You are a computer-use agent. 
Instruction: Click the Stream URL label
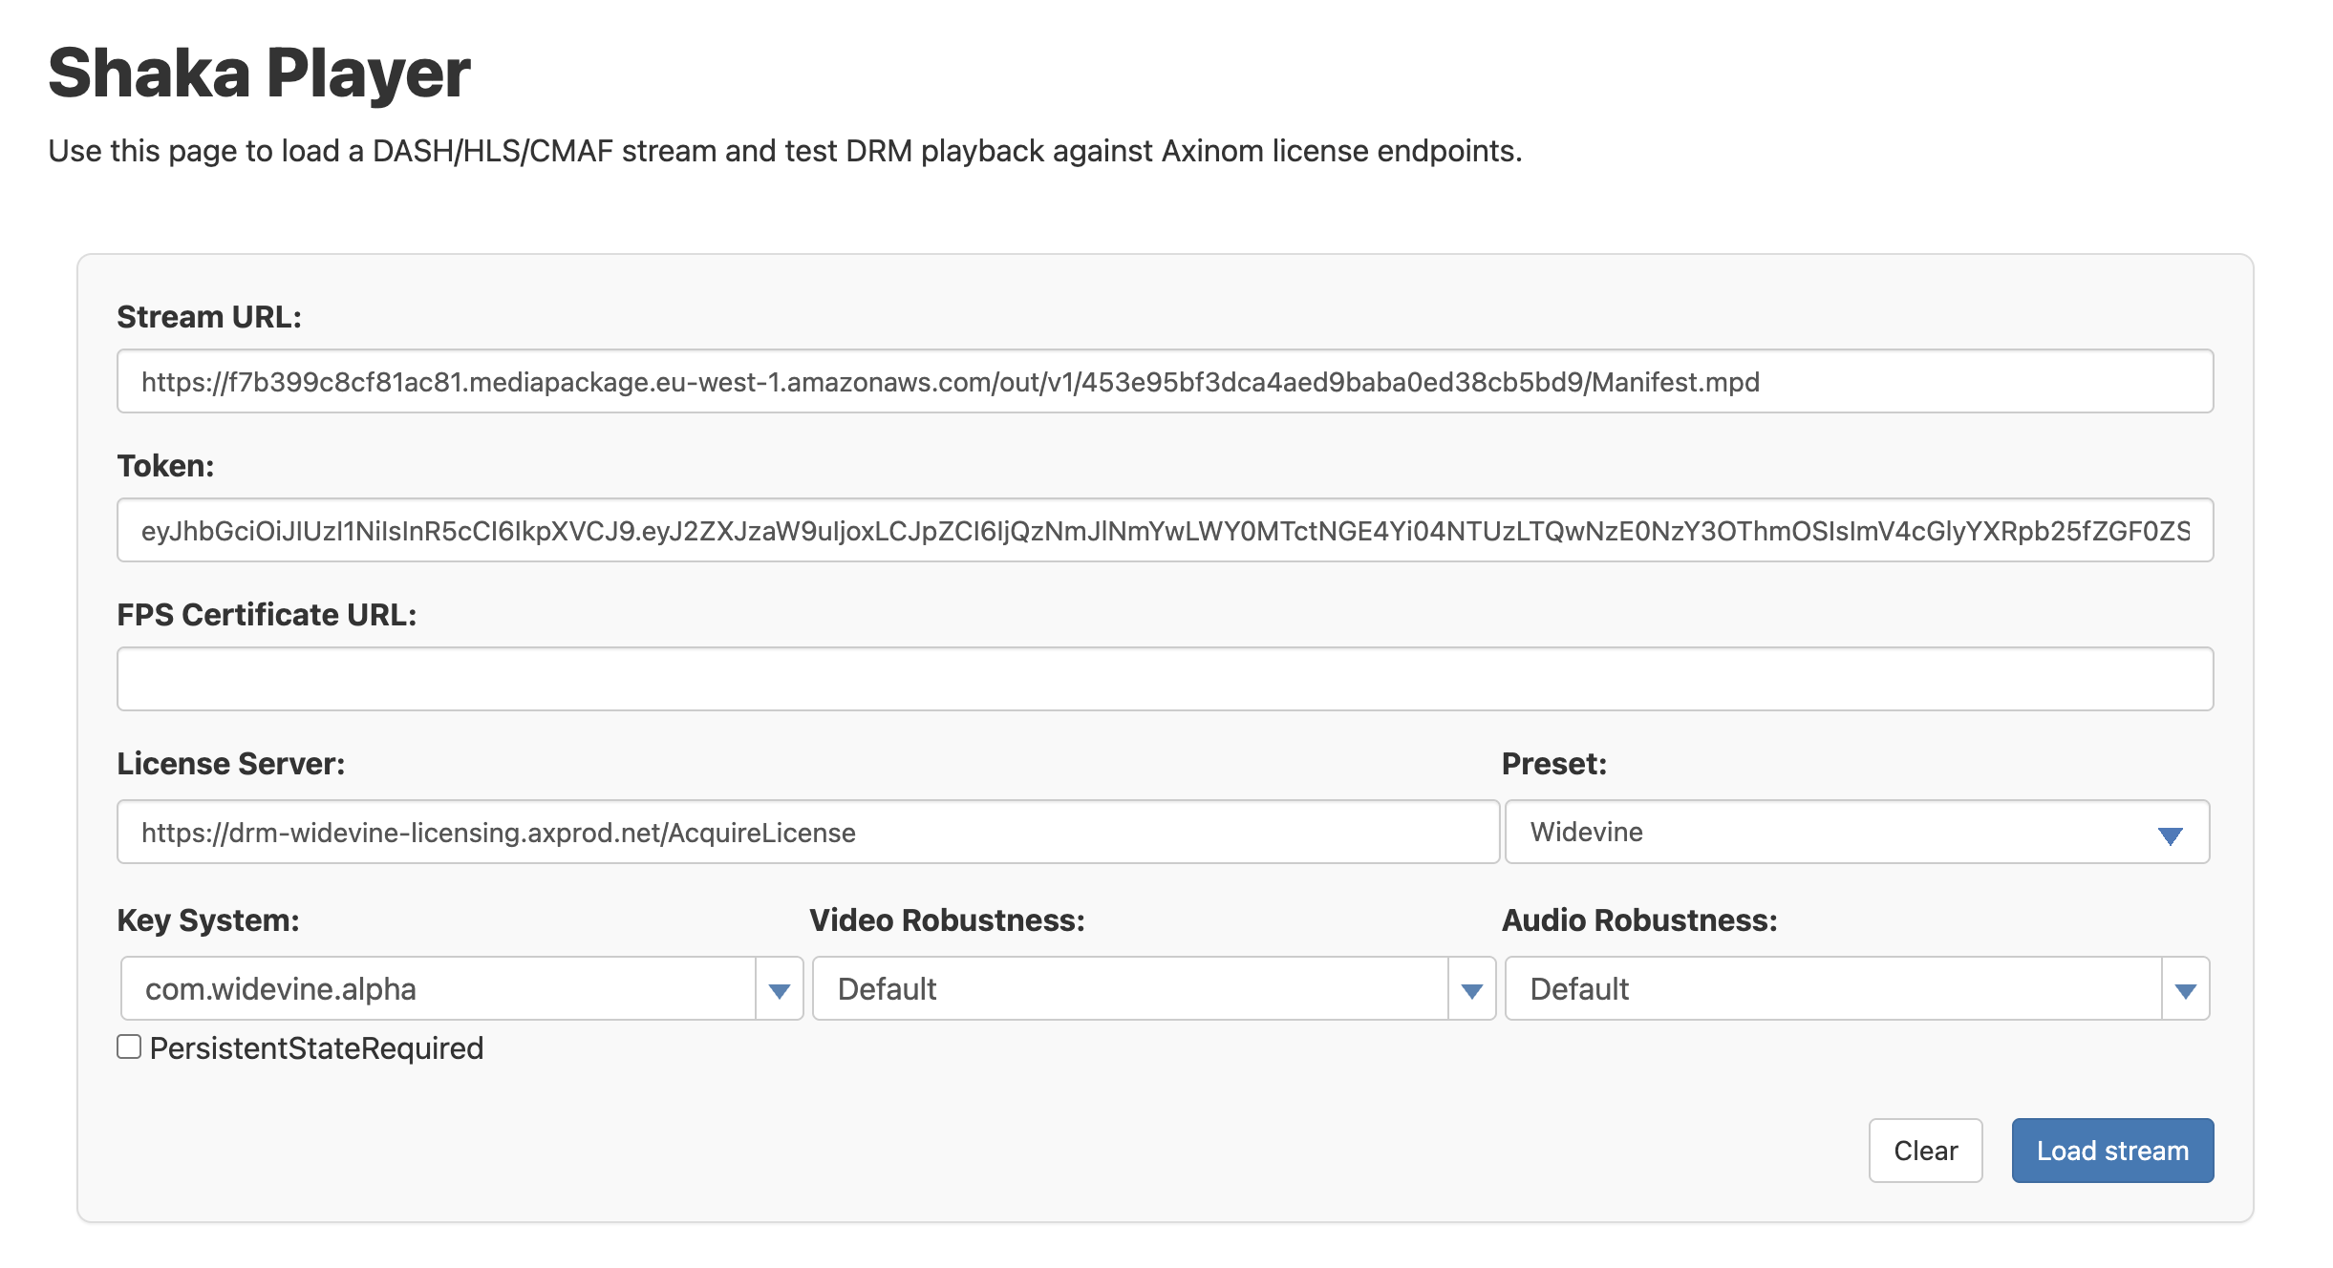point(209,317)
